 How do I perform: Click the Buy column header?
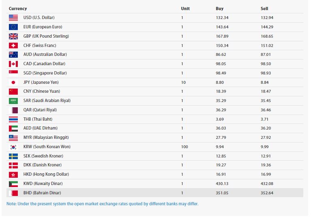(219, 9)
